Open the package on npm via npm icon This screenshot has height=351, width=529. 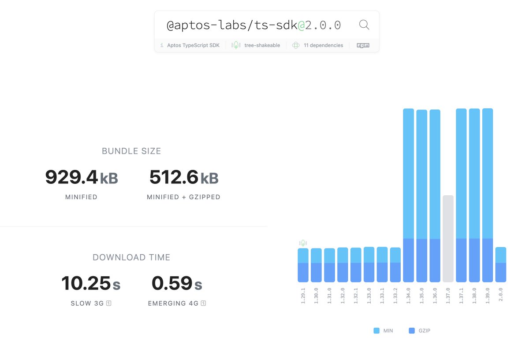(x=363, y=45)
